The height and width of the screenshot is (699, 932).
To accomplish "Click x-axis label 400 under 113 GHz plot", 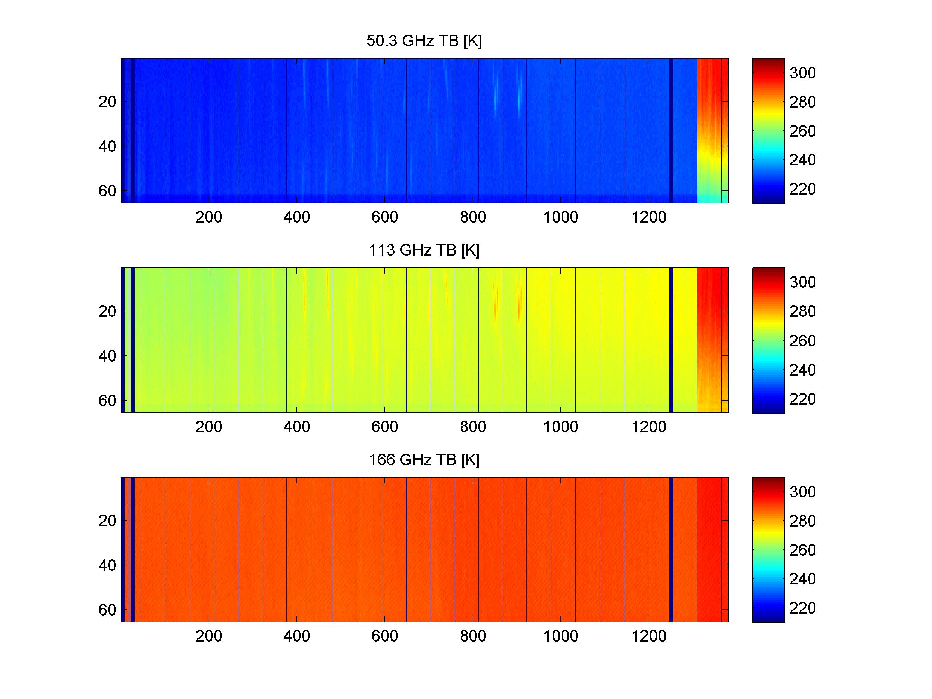I will [297, 427].
